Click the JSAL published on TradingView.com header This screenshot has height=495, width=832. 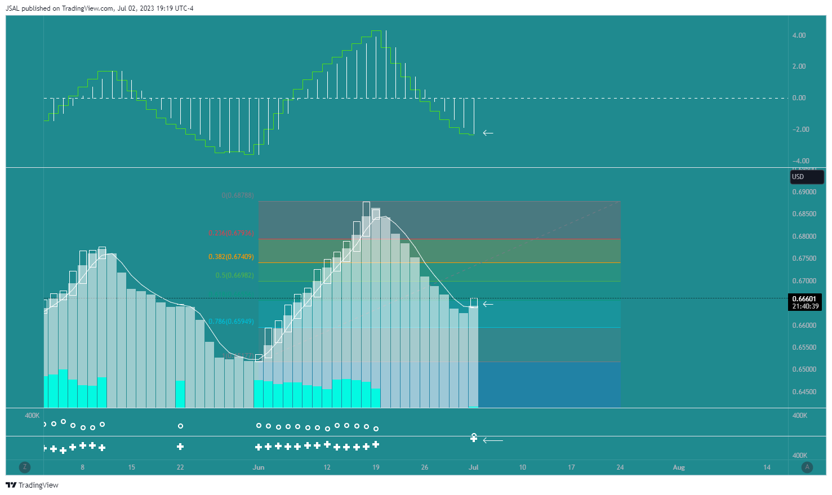(x=100, y=8)
